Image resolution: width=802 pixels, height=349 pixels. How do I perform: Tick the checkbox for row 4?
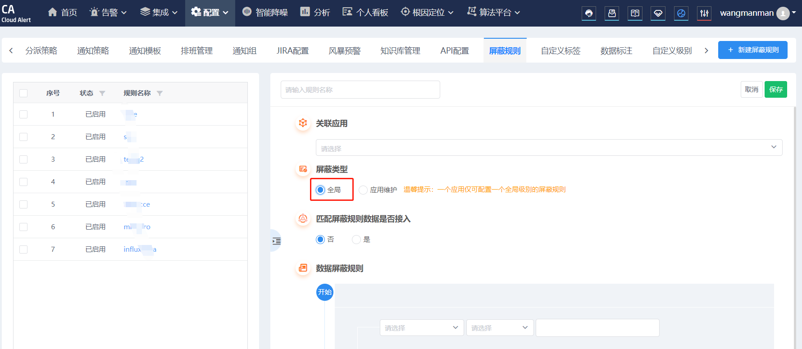tap(23, 182)
